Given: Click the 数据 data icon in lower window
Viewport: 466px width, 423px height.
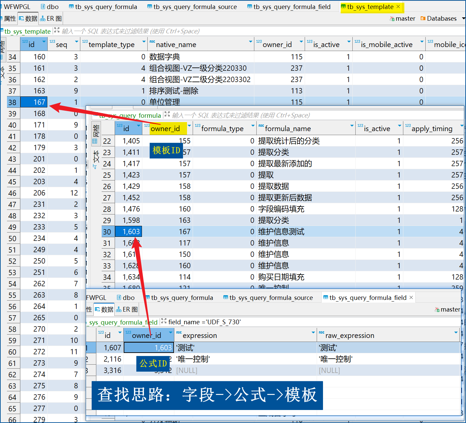Looking at the screenshot, I should click(x=97, y=310).
